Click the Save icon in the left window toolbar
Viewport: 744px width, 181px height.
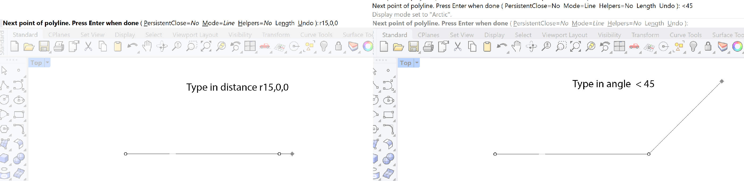44,46
